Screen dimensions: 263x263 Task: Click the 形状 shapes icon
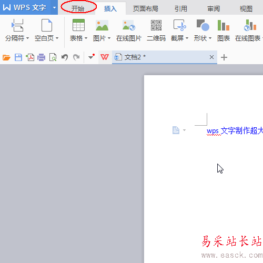pos(203,25)
